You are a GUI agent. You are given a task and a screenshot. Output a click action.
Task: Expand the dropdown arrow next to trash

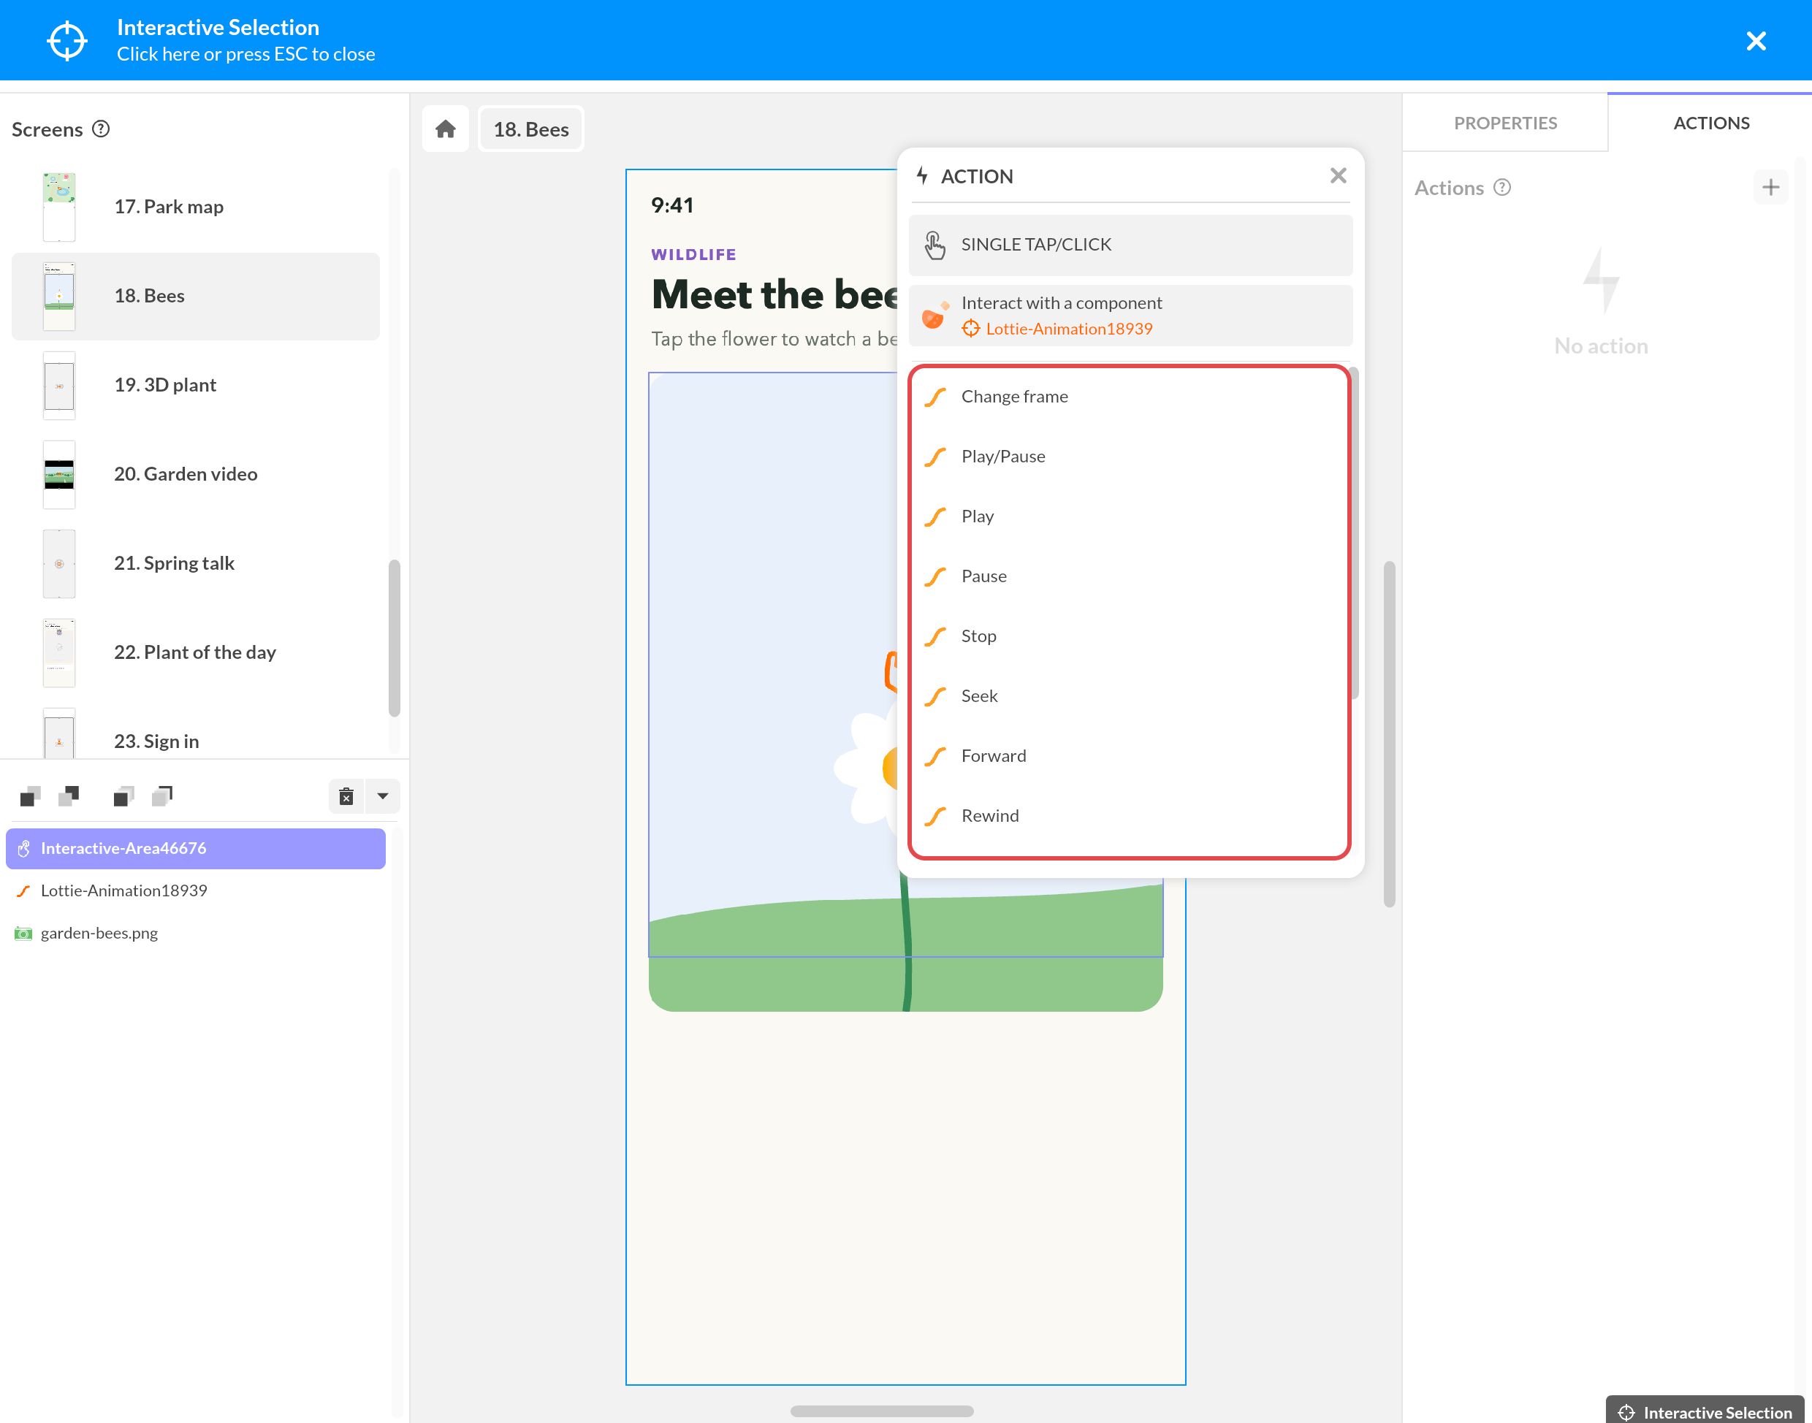[382, 796]
